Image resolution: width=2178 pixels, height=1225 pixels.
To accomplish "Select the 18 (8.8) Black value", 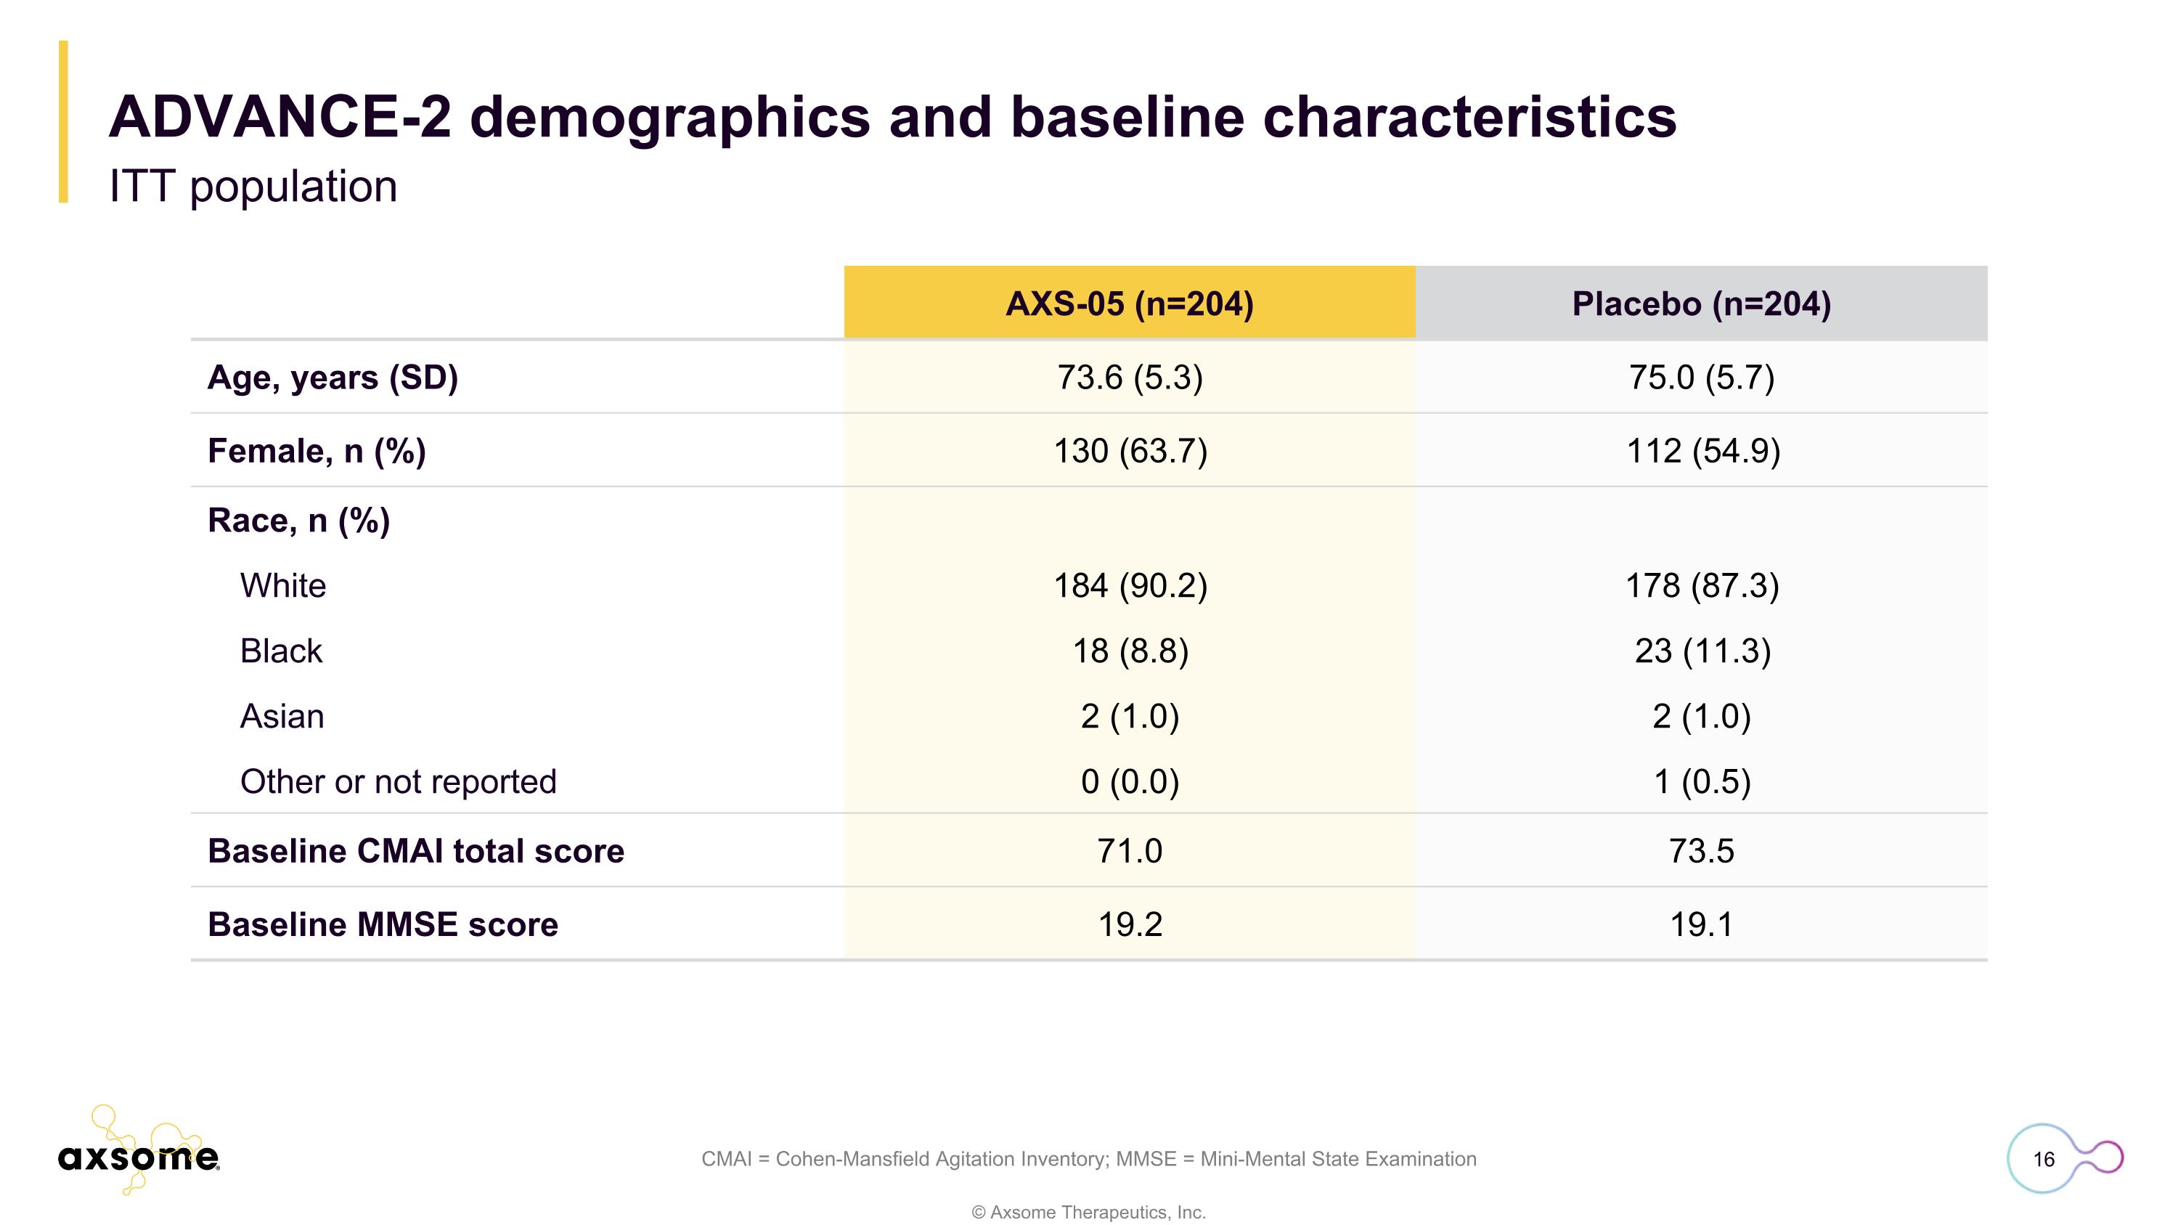I will click(x=1130, y=651).
